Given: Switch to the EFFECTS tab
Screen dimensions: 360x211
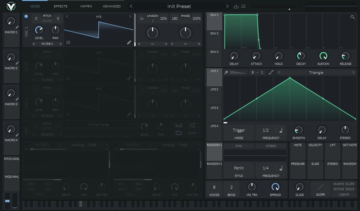Looking at the screenshot, I should [60, 6].
